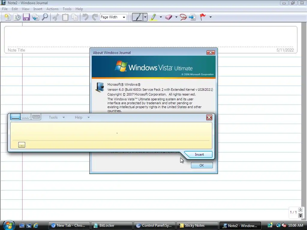Select the Pen tool

click(138, 17)
